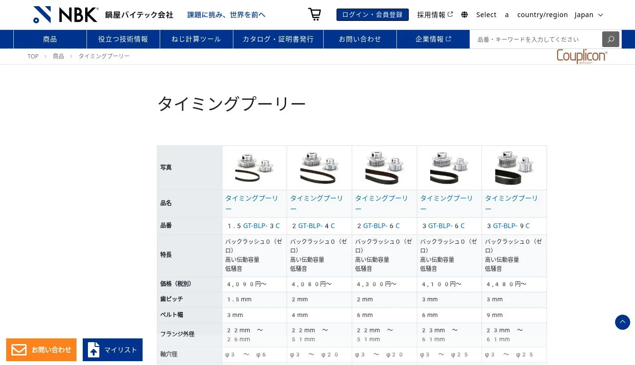Screen dimensions: 635x365
Task: Click the NBK logo in the header
Action: point(66,15)
